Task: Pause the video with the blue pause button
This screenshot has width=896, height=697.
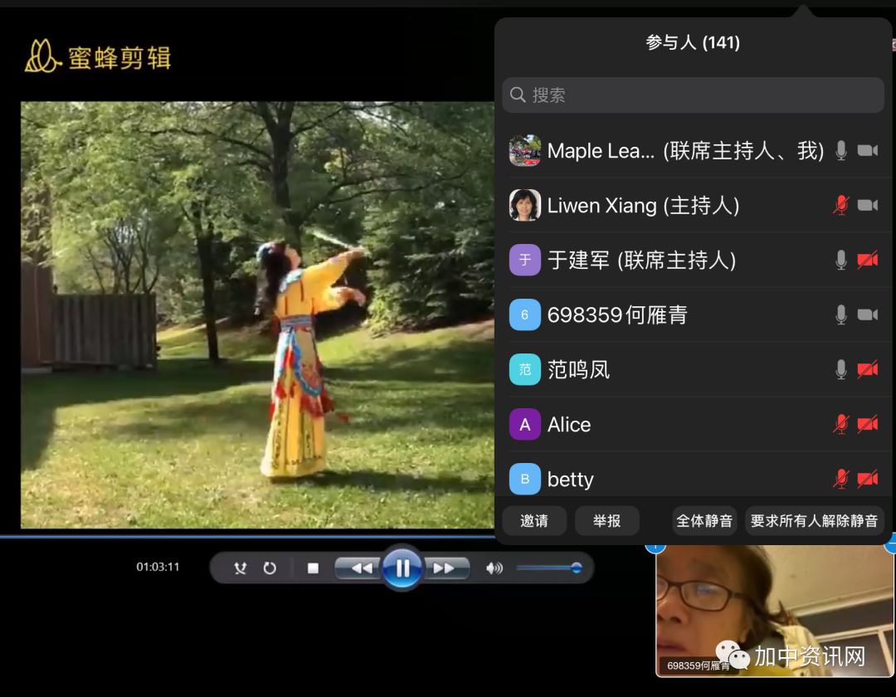Action: pyautogui.click(x=403, y=568)
